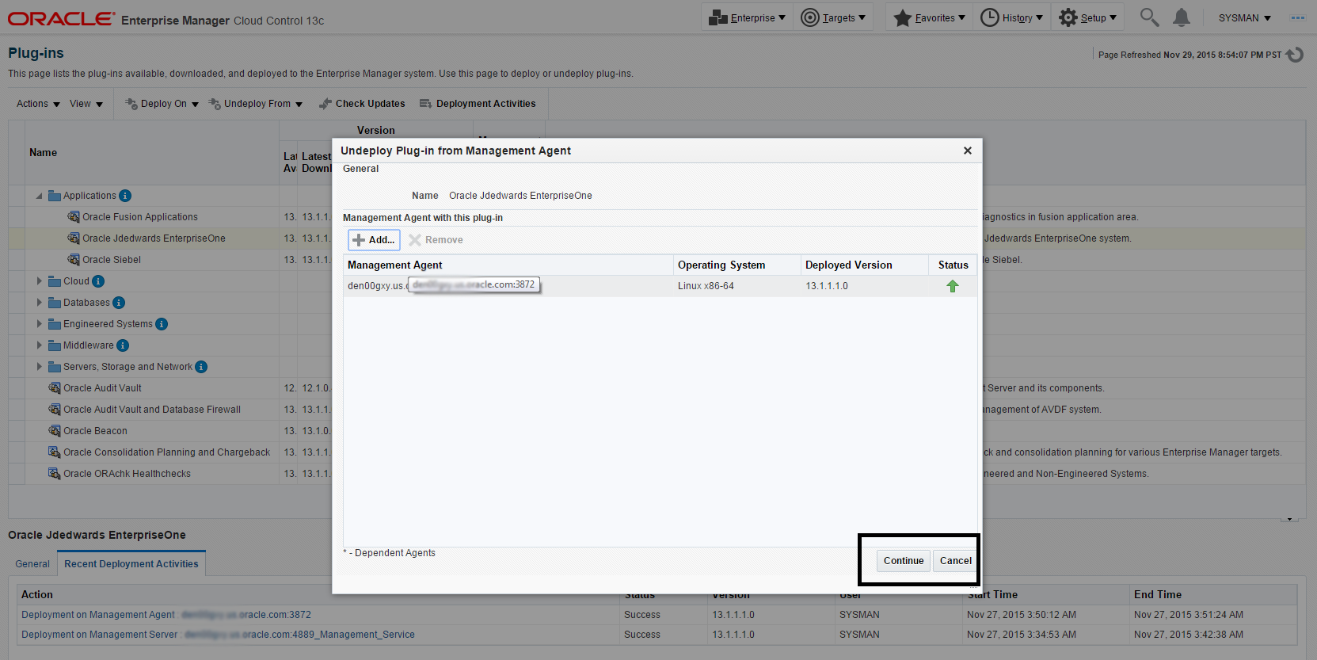Screen dimensions: 1317x660
Task: Expand the Engineered Systems tree node
Action: pos(39,324)
